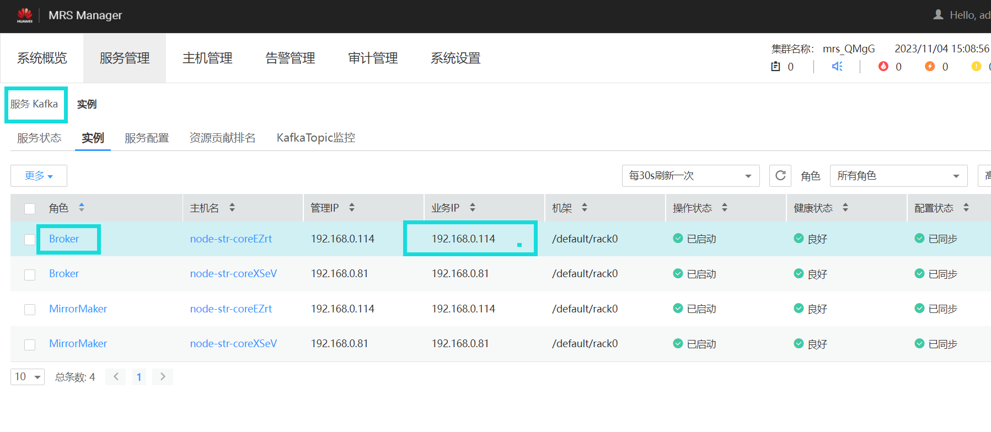Image resolution: width=991 pixels, height=432 pixels.
Task: Open MirrorMaker role on node-str-coreEZrt
Action: coord(78,309)
